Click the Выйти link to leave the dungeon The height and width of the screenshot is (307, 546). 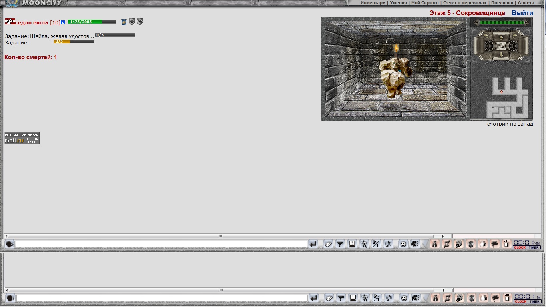522,13
